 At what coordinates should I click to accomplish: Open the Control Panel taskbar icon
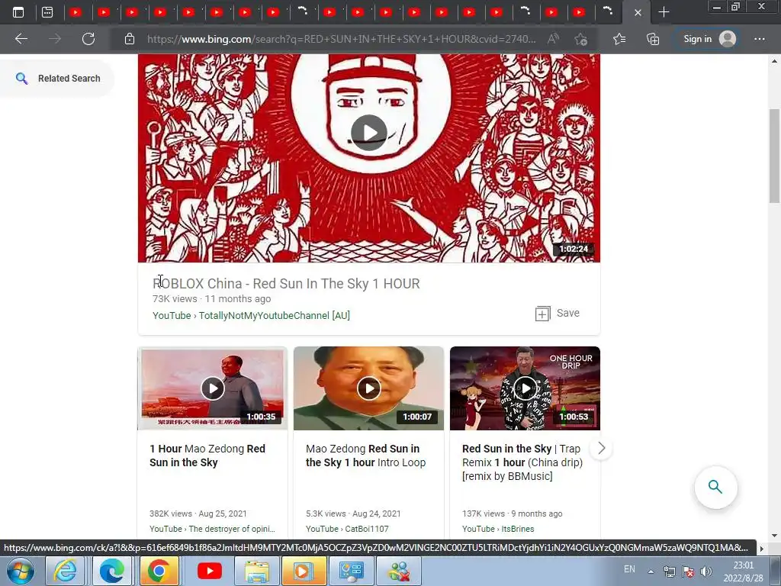coord(351,571)
